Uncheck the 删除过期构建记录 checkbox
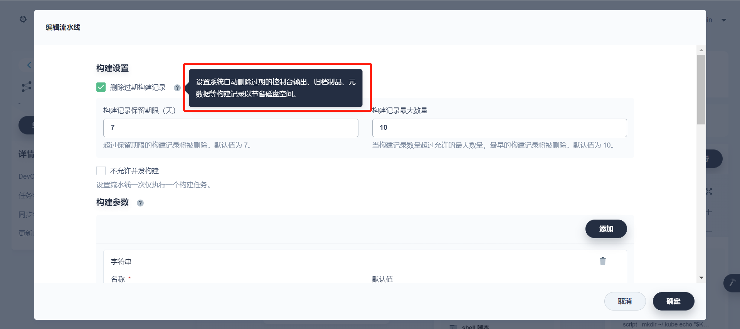The image size is (740, 329). click(x=101, y=87)
